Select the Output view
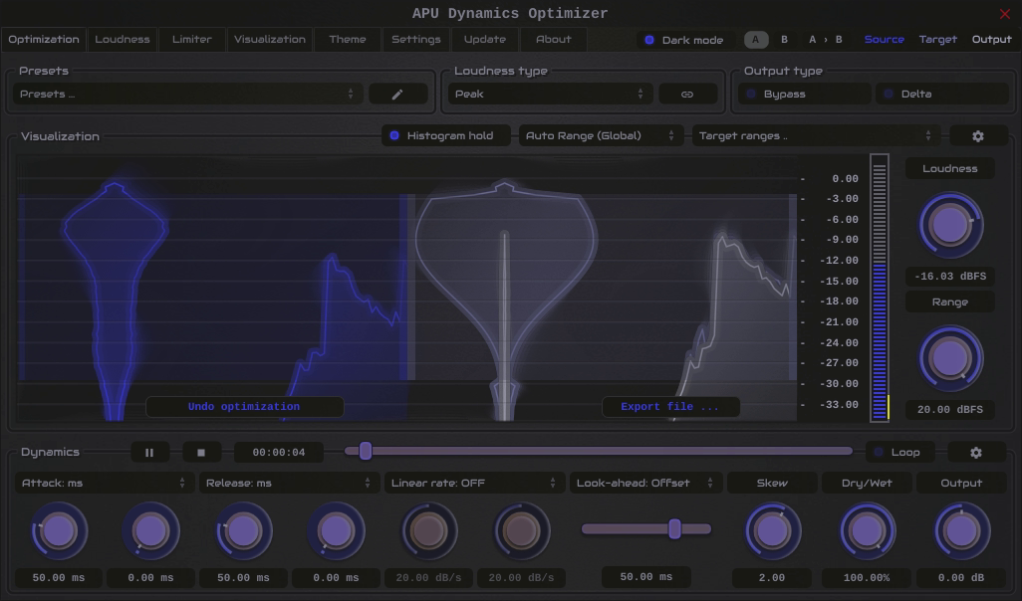Image resolution: width=1022 pixels, height=601 pixels. coord(991,40)
